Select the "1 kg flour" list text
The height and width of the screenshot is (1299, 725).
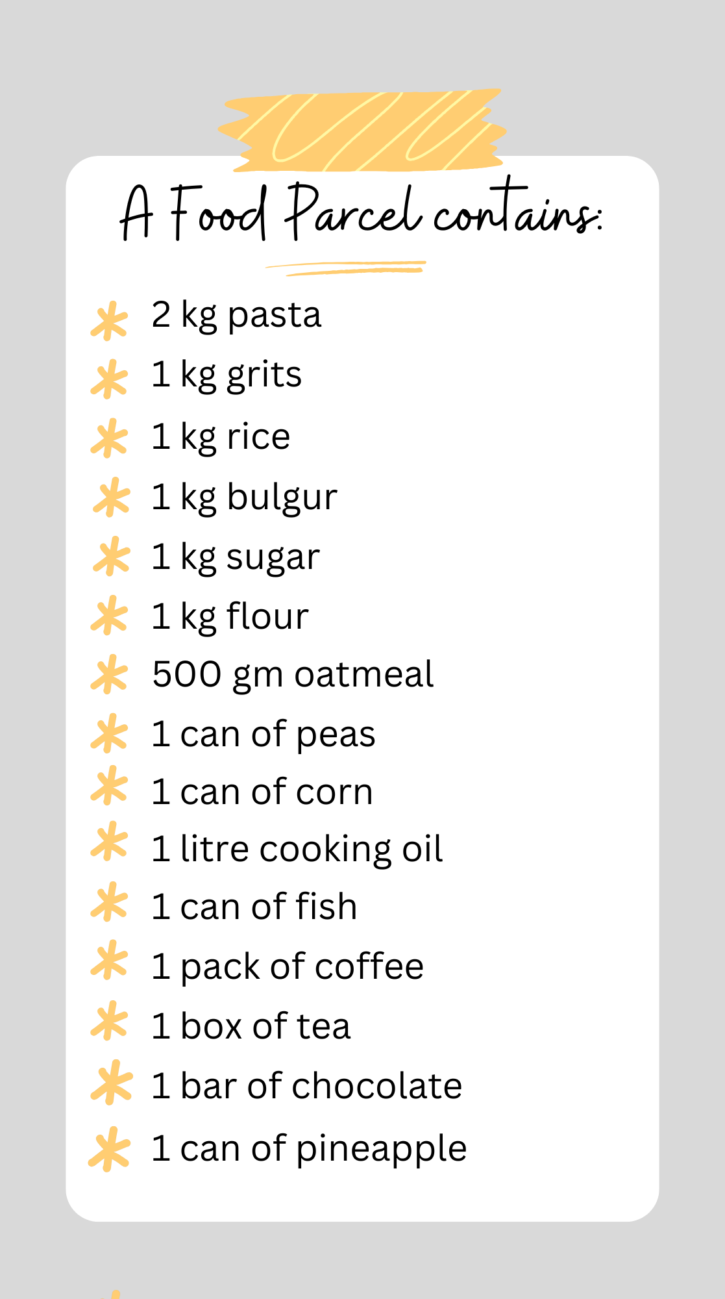pos(230,616)
